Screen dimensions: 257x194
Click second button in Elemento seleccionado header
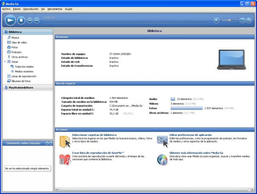click(51, 143)
